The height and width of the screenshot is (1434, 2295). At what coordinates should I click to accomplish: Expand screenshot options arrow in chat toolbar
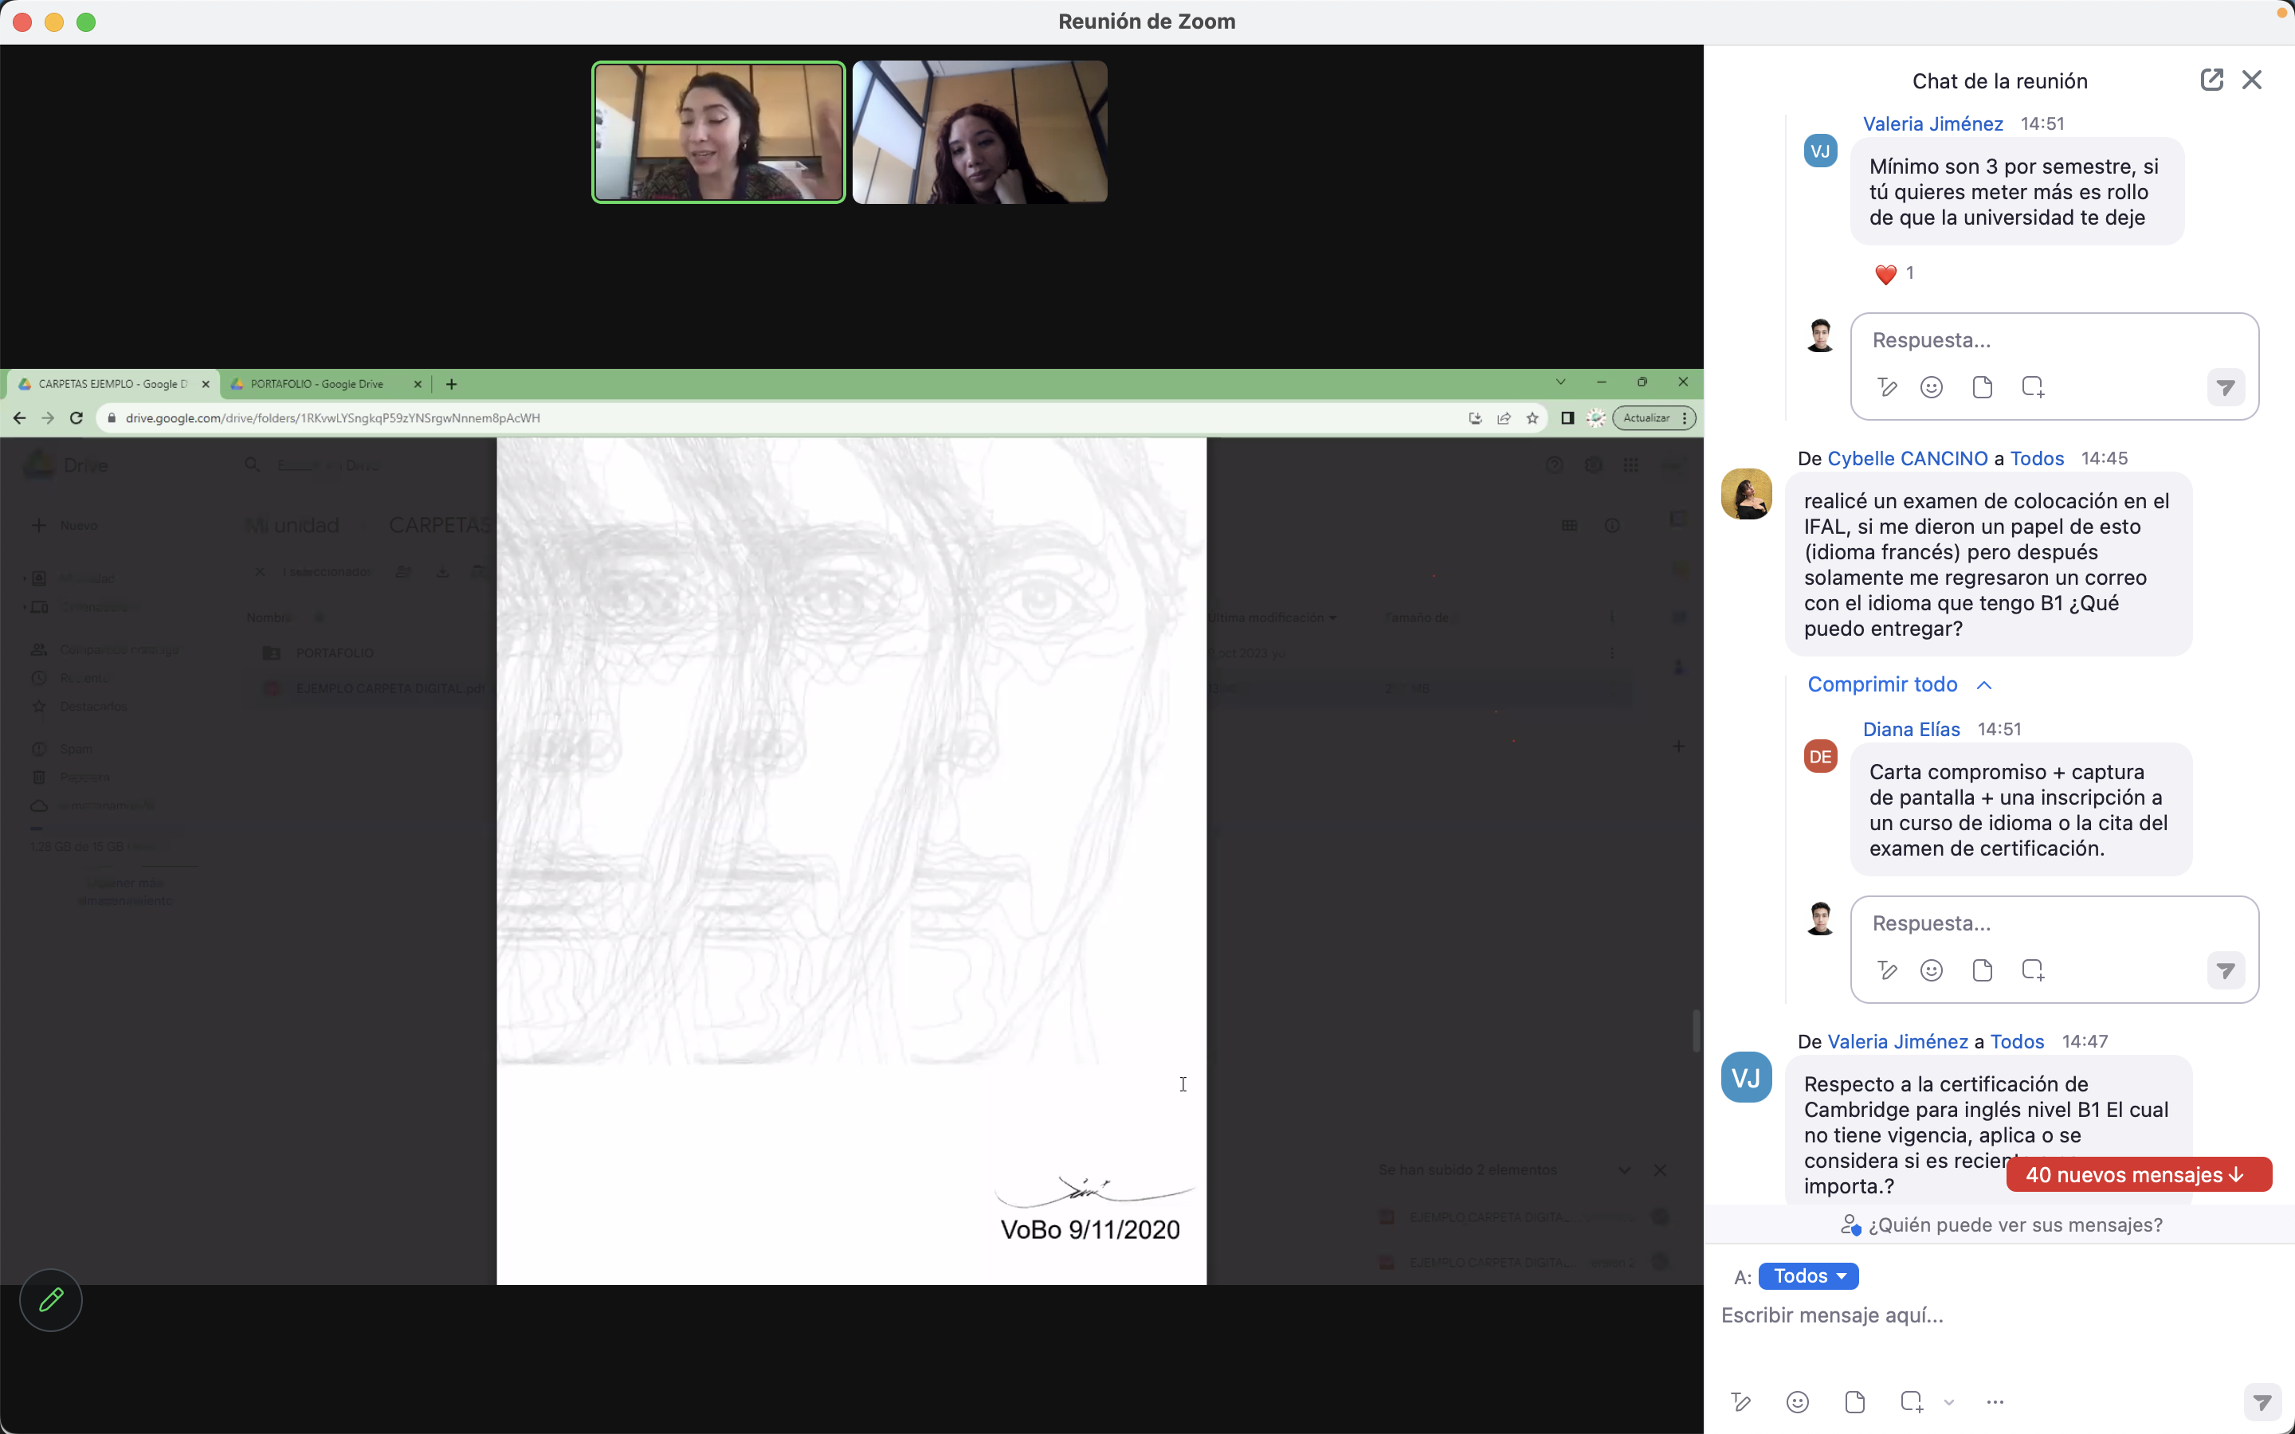pos(1949,1403)
